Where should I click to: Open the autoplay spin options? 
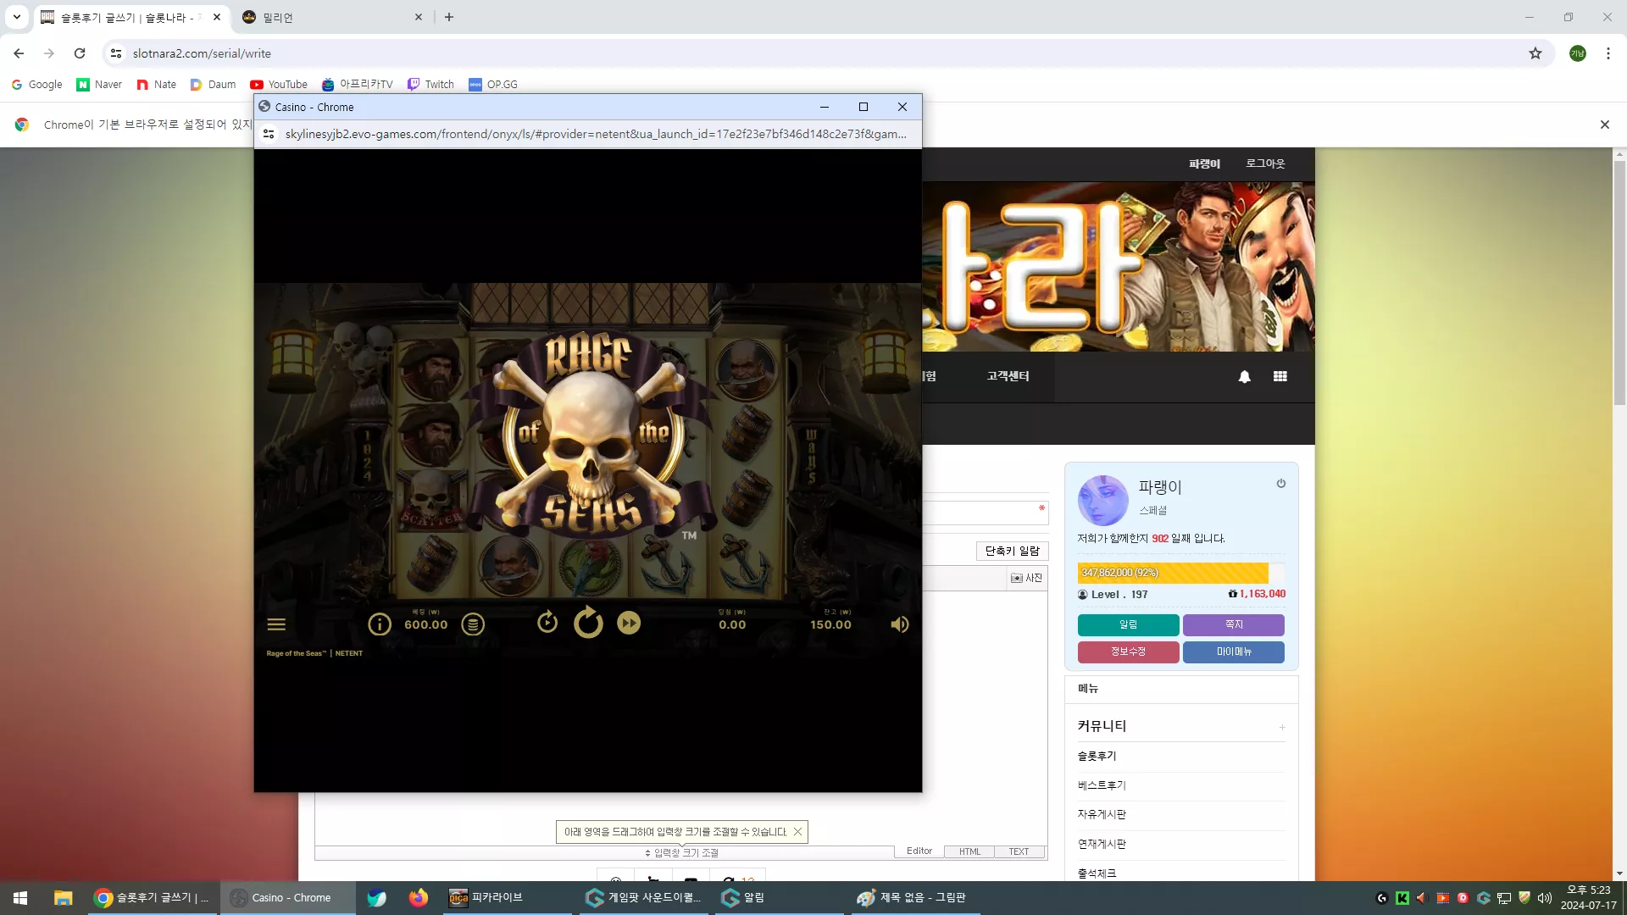click(547, 623)
